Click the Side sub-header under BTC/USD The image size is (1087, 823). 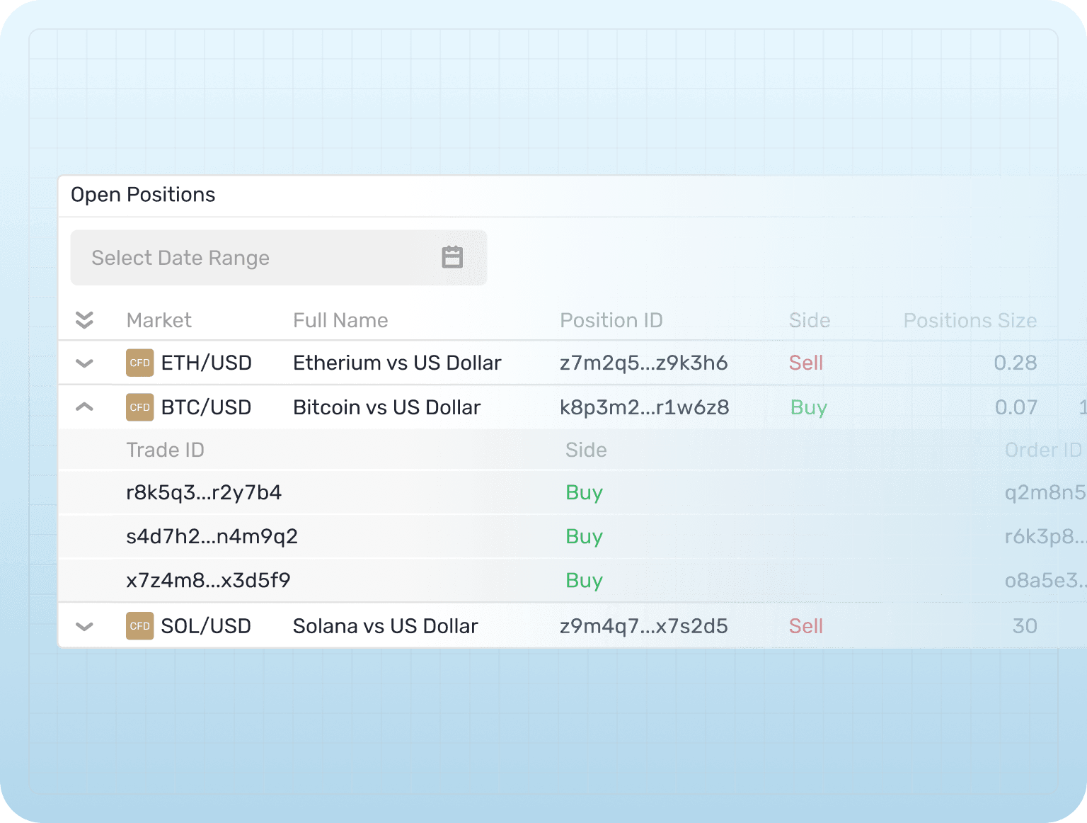click(x=586, y=450)
